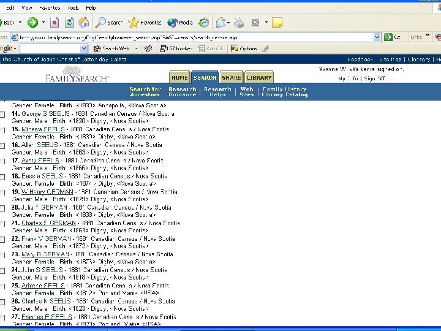
Task: Click in the Google toolbar search field
Action: pyautogui.click(x=50, y=48)
